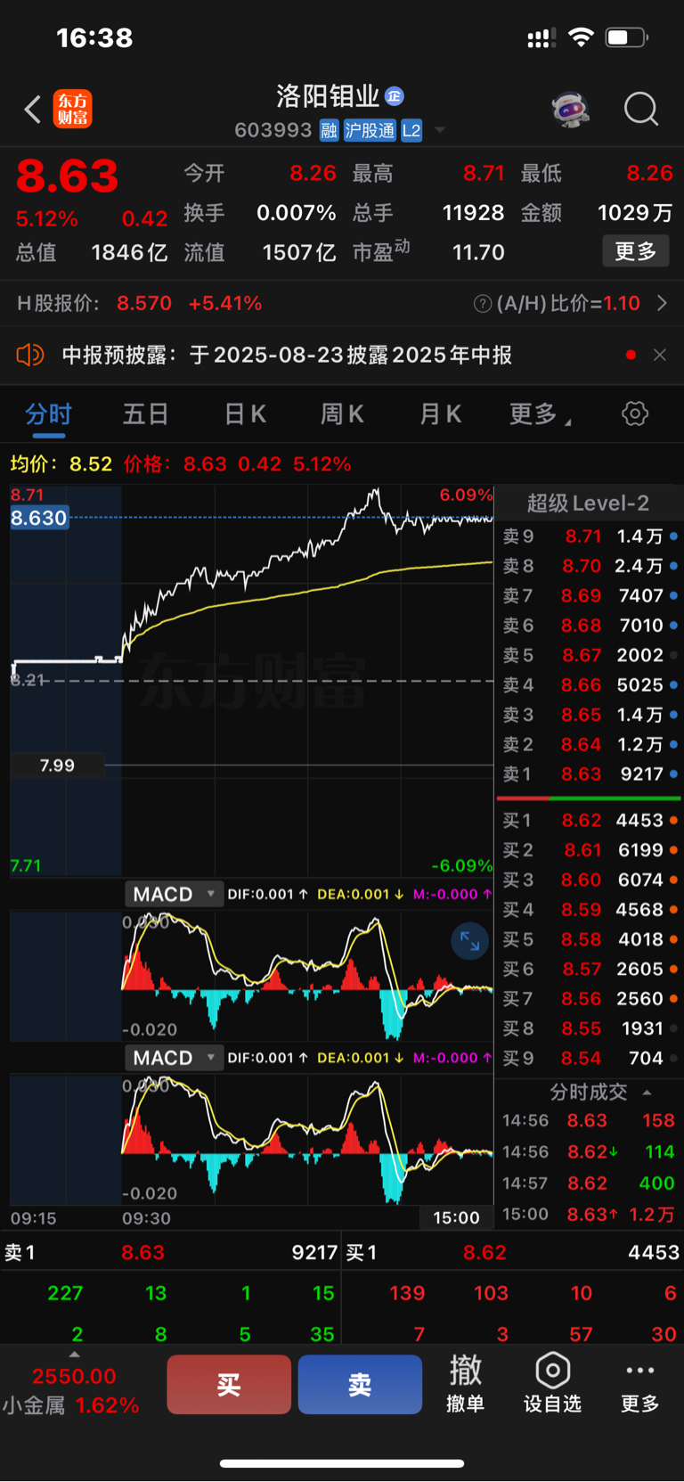The height and width of the screenshot is (1482, 684).
Task: Tap the 227 queue order cell
Action: (x=65, y=1293)
